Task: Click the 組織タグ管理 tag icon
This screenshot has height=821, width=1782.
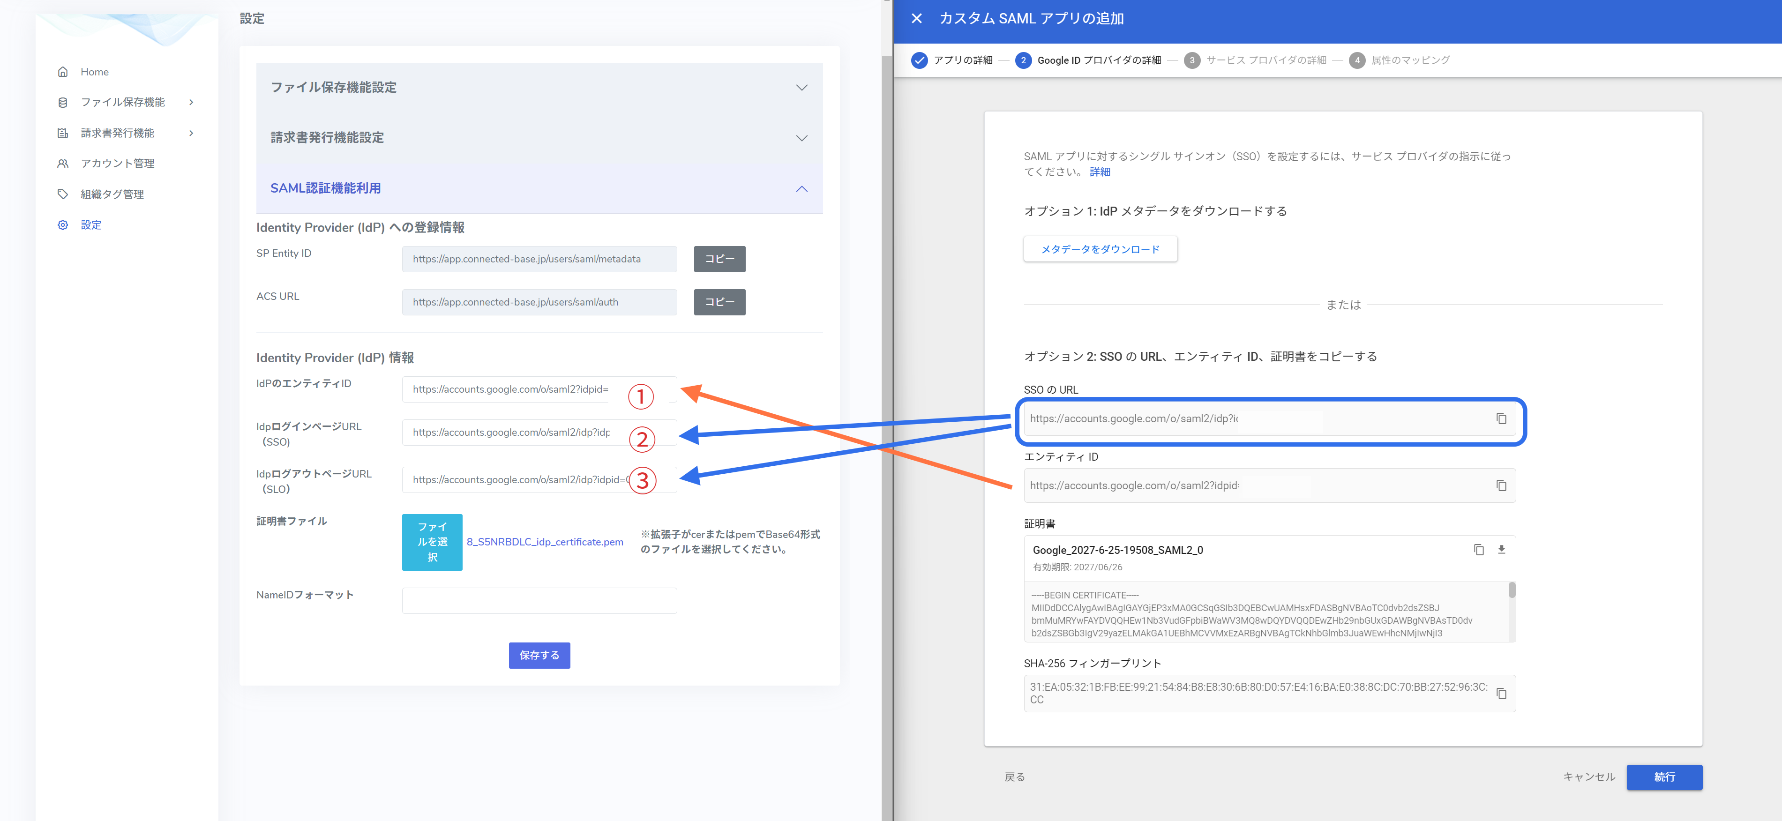Action: tap(63, 194)
